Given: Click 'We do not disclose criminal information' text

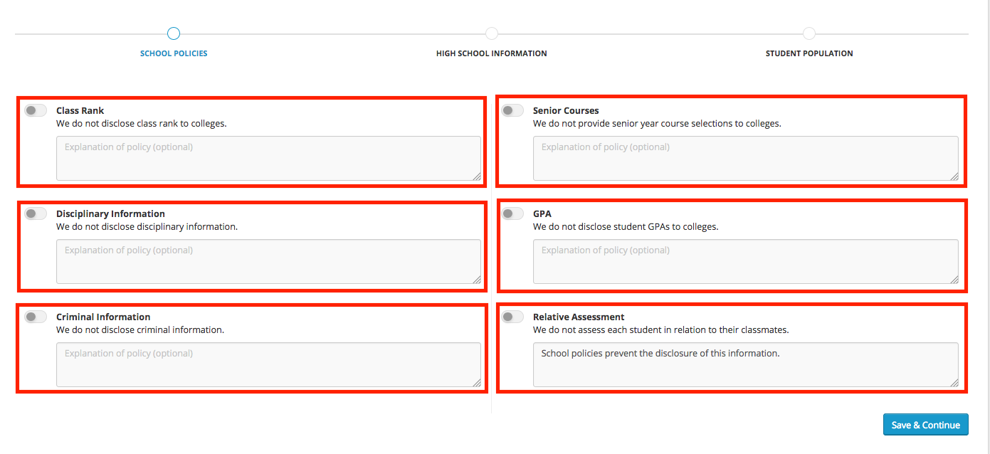Looking at the screenshot, I should click(x=140, y=329).
